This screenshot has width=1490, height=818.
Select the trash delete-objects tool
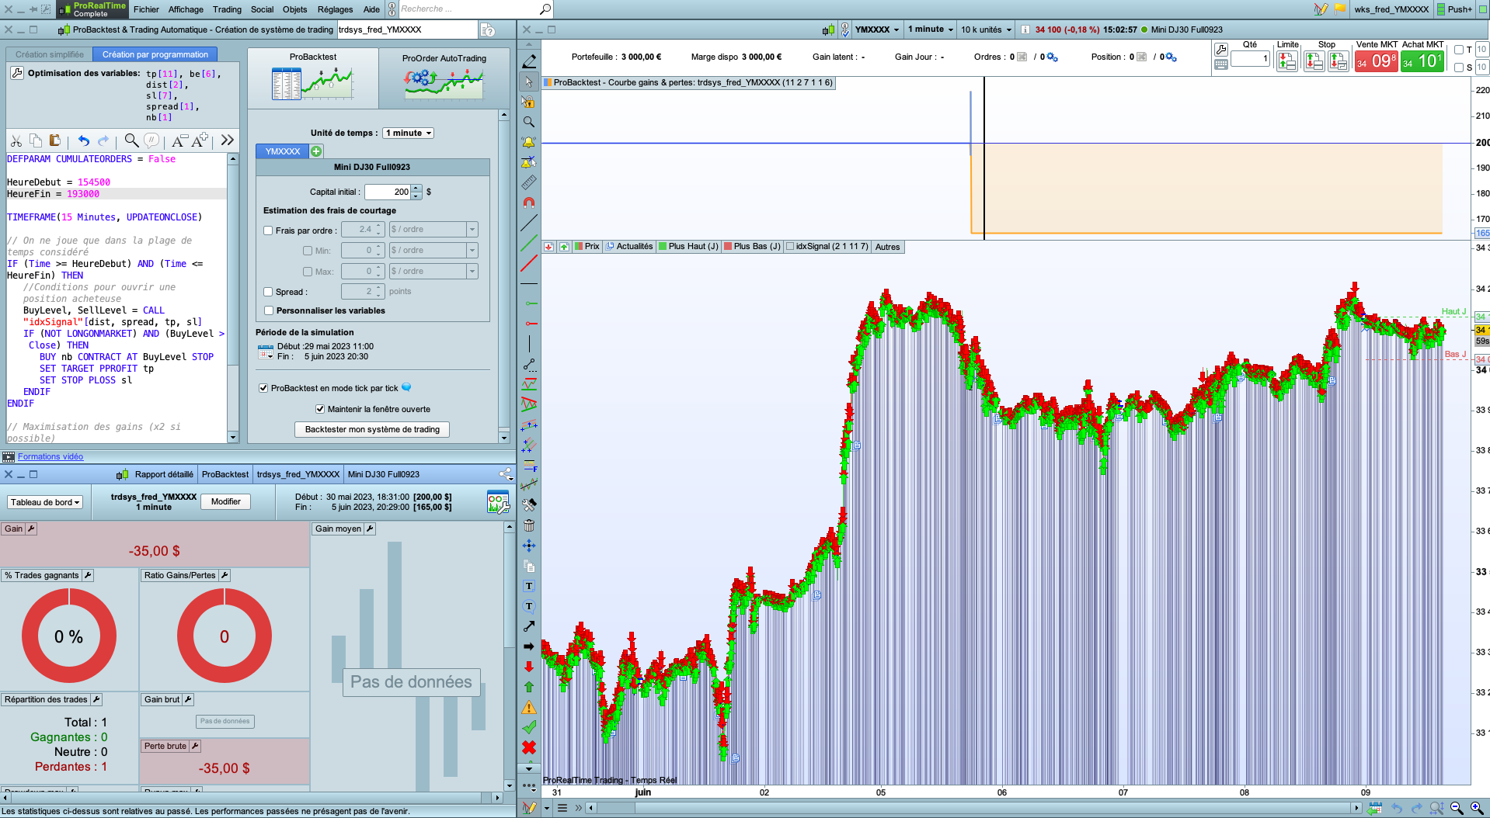point(529,525)
